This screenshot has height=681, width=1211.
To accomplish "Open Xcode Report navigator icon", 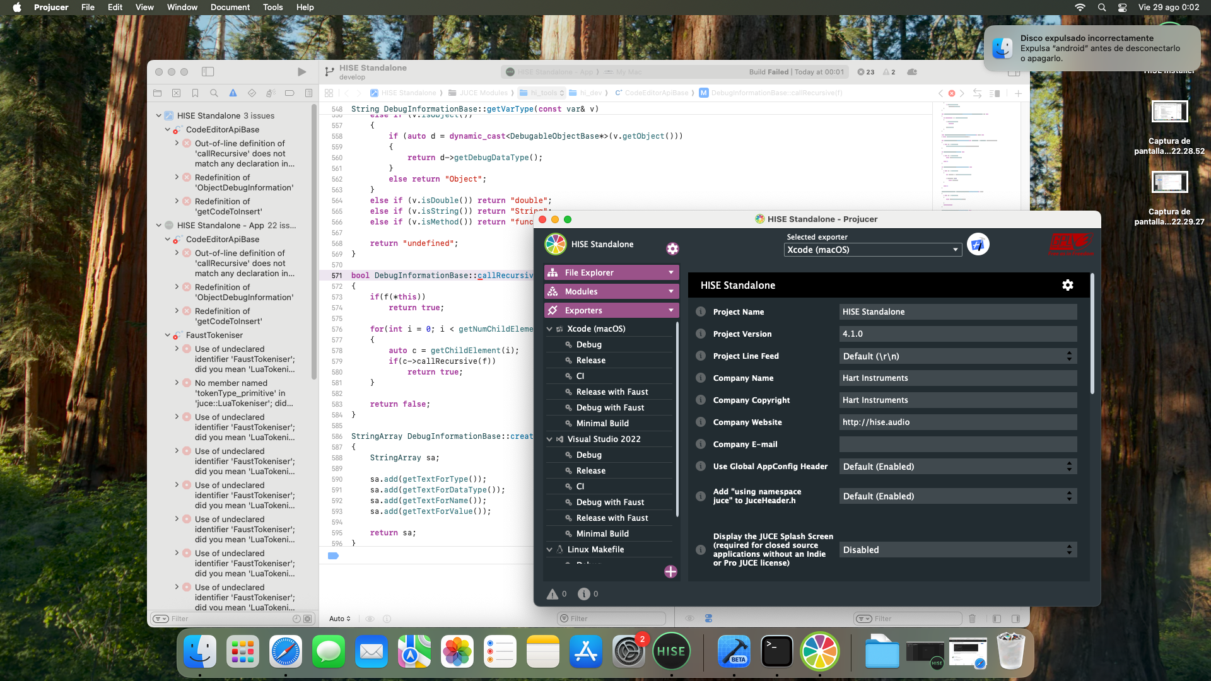I will [308, 93].
